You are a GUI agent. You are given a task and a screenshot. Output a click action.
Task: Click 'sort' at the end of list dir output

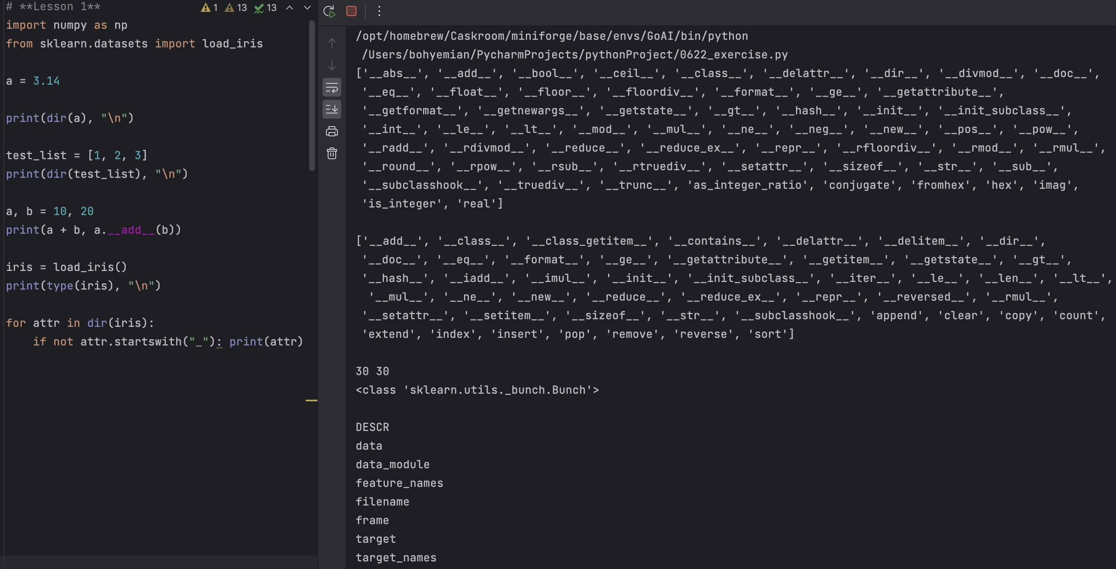(x=768, y=334)
